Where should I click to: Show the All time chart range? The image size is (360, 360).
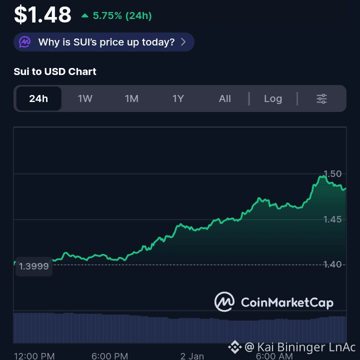[x=225, y=98]
